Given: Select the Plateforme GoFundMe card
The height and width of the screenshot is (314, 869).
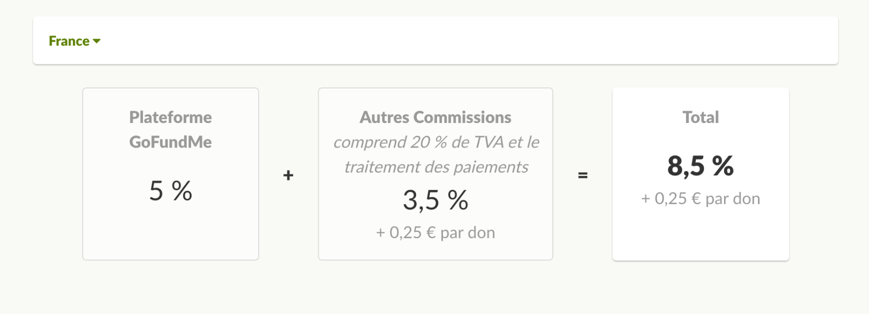Looking at the screenshot, I should pos(171,174).
